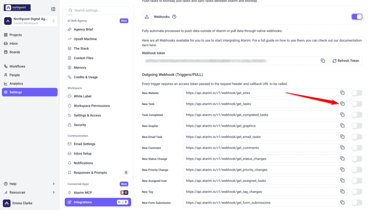Open Memory settings
Image resolution: width=368 pixels, height=210 pixels.
(80, 67)
